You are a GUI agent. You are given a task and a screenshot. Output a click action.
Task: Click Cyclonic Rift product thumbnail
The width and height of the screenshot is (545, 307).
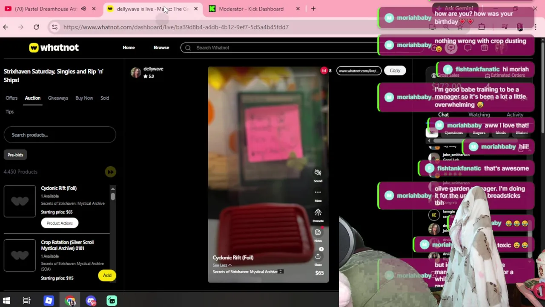20,201
